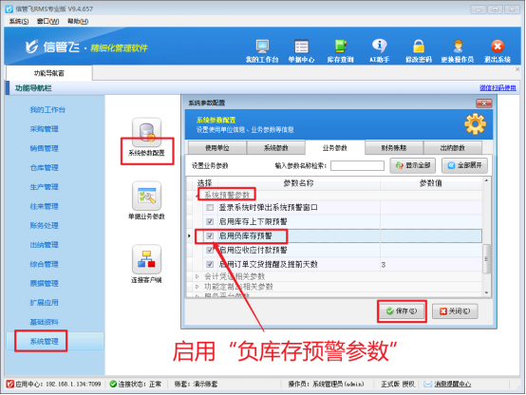Switch to 财务账期 tab
Viewport: 526px width, 395px height.
coord(393,148)
